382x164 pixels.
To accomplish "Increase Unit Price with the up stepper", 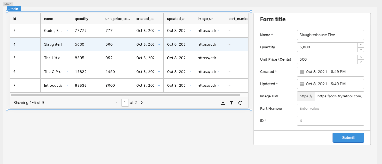I will (x=361, y=57).
